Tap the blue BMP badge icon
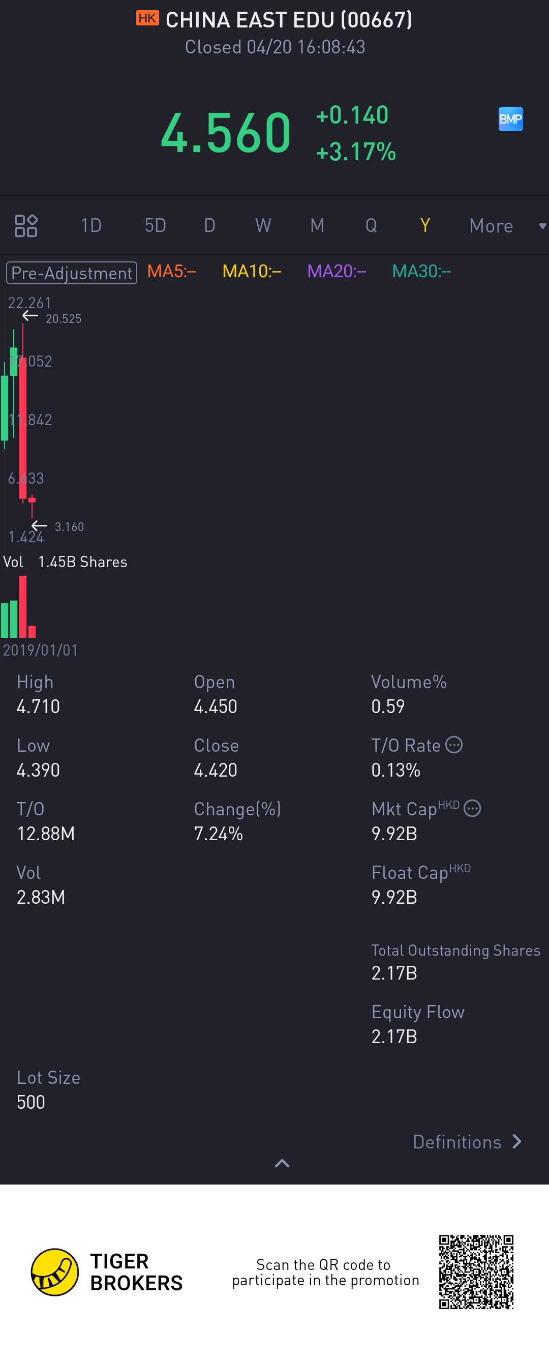This screenshot has width=549, height=1360. (x=510, y=120)
